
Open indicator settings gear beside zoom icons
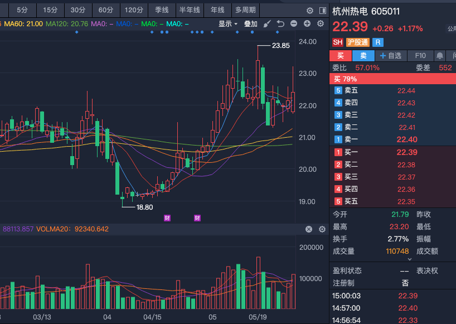(x=321, y=23)
